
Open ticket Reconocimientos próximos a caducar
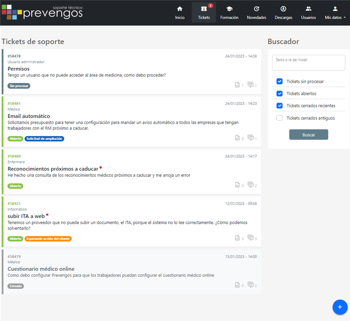pyautogui.click(x=52, y=169)
